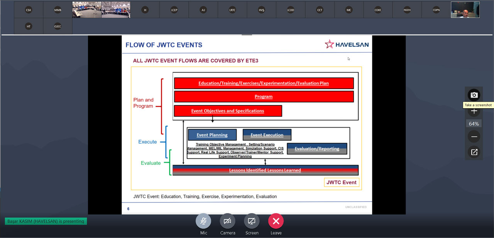494x238 pixels.
Task: Click the Event Planning link on slide
Action: pyautogui.click(x=212, y=135)
